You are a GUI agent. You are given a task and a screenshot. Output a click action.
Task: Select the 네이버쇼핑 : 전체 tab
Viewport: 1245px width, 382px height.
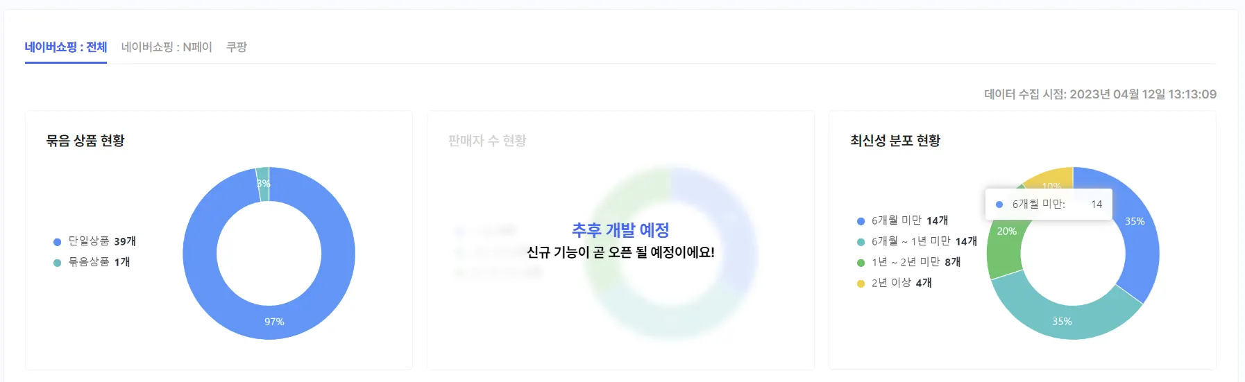pos(66,47)
